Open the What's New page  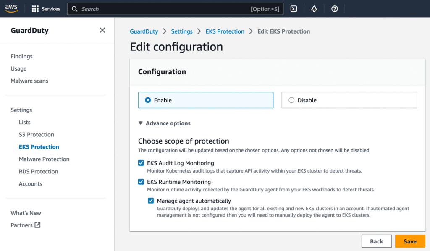26,213
